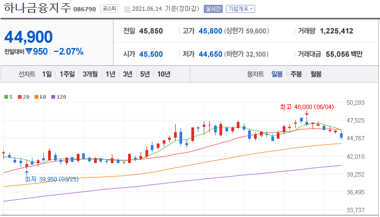Click the stock name 하나금융지주
380x217 pixels.
click(37, 8)
